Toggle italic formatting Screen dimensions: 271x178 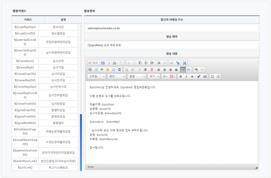click(186, 77)
